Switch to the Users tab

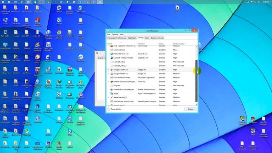[147, 38]
